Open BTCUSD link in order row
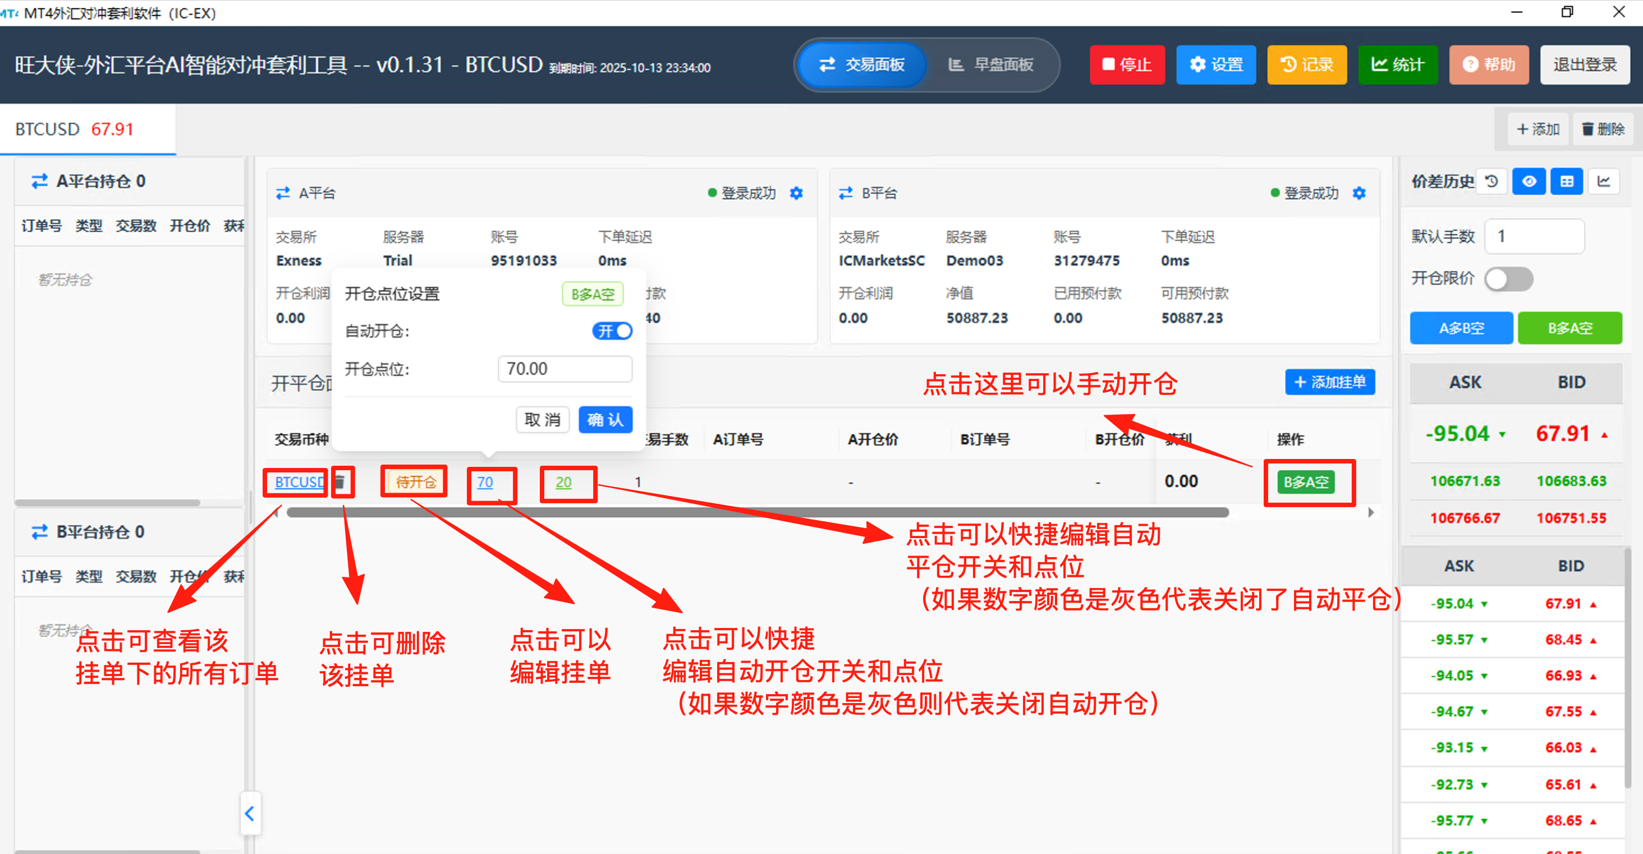The image size is (1643, 854). [299, 482]
